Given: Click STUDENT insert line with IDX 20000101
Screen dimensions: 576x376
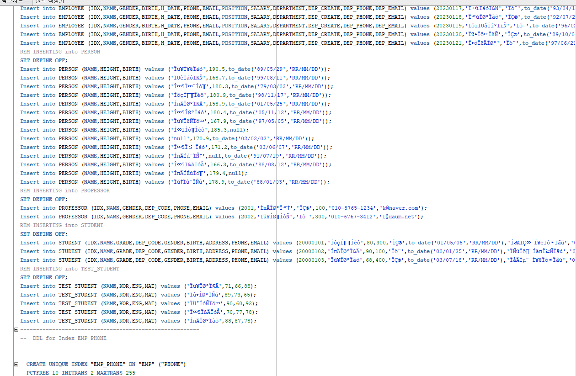Looking at the screenshot, I should [298, 243].
